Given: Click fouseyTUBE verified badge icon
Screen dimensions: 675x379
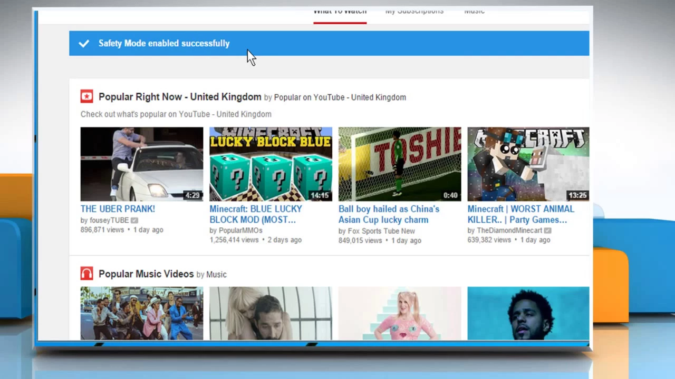Looking at the screenshot, I should [x=134, y=221].
